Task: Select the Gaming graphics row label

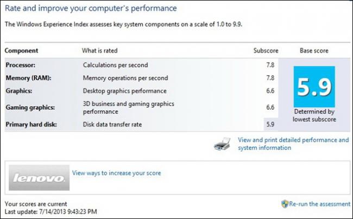Action: tap(28, 107)
